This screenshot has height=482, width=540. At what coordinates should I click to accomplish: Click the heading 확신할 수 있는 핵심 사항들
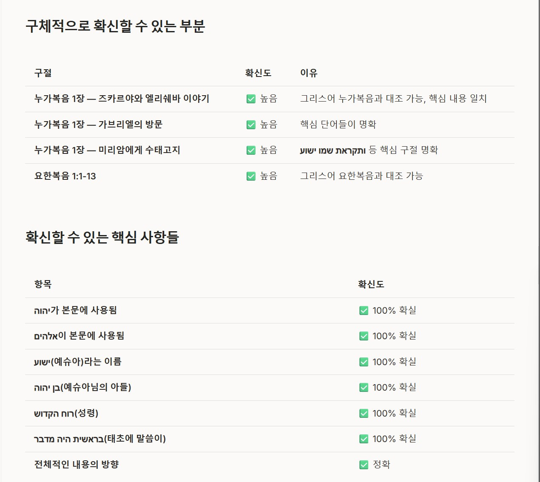(102, 237)
